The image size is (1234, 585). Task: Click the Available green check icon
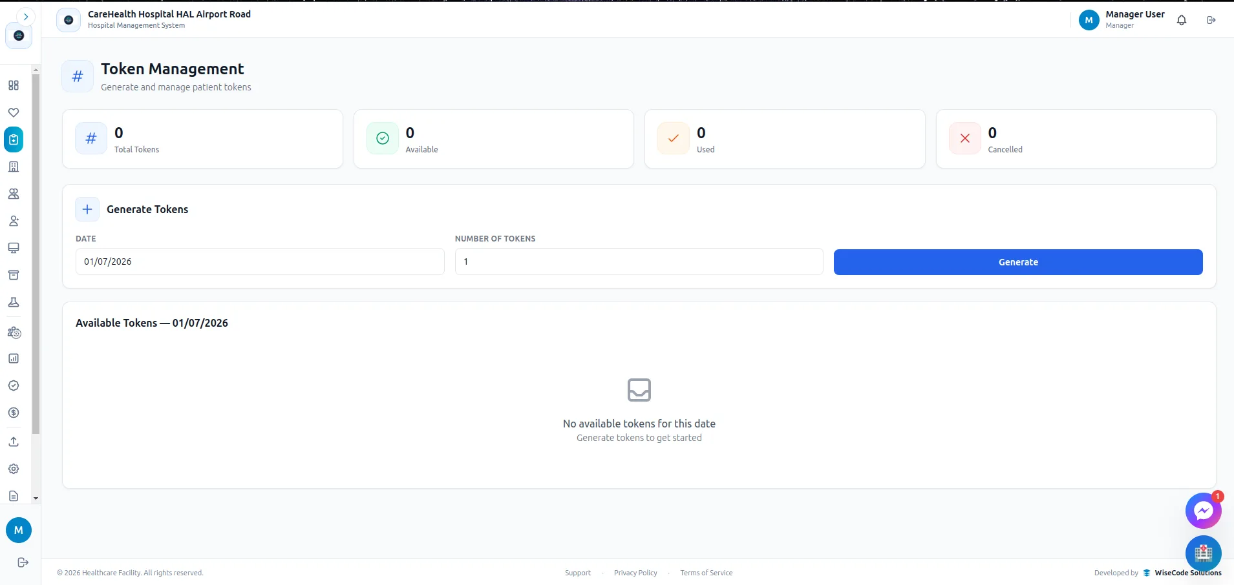pyautogui.click(x=383, y=138)
